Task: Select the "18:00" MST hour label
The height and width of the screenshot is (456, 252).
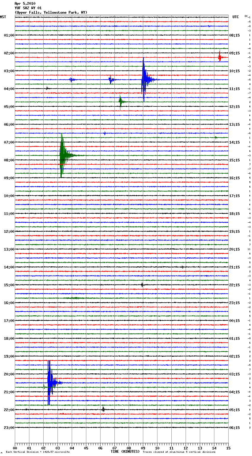Action: 9,339
